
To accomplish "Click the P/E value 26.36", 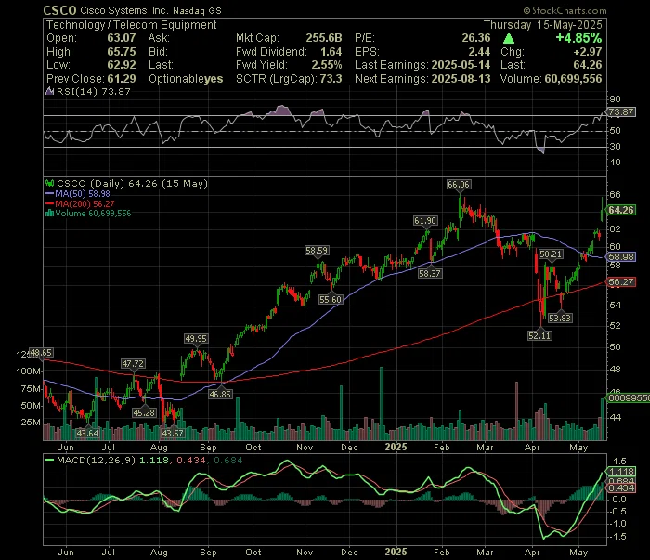I will (475, 38).
